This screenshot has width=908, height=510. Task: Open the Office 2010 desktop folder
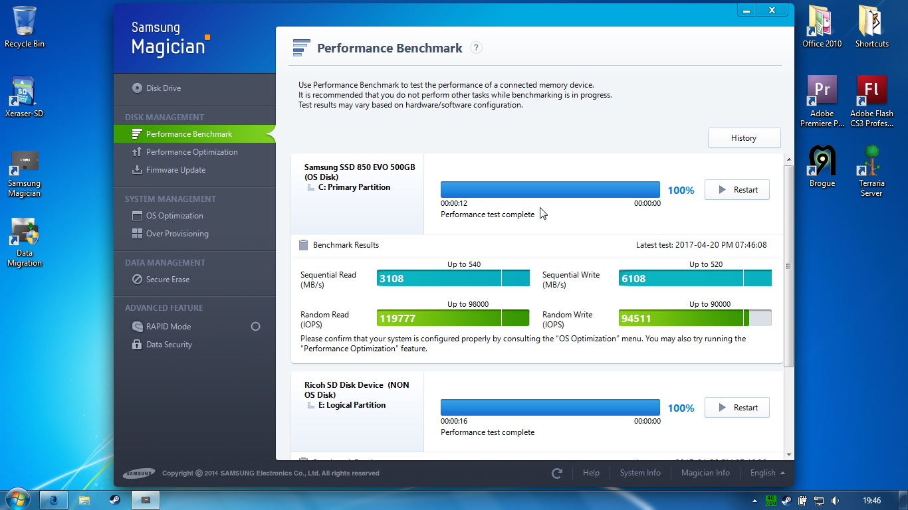point(822,27)
